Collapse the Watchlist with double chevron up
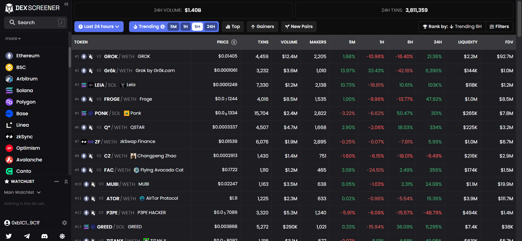Image resolution: width=522 pixels, height=241 pixels. 66,181
